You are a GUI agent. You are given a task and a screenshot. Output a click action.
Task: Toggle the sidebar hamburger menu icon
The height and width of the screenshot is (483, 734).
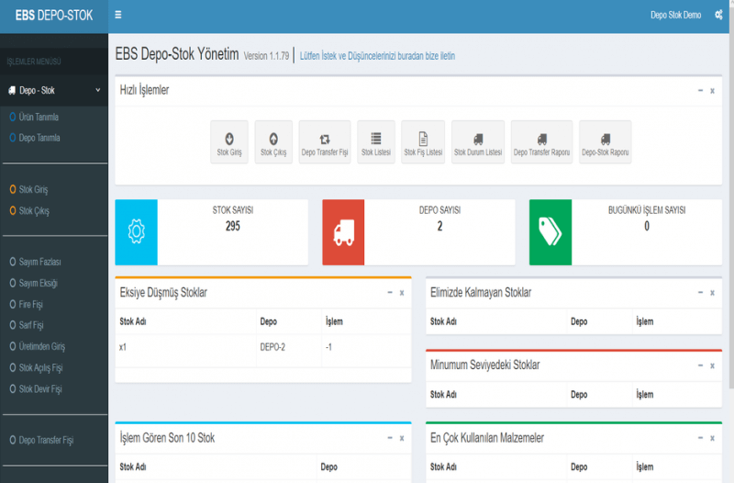(118, 15)
